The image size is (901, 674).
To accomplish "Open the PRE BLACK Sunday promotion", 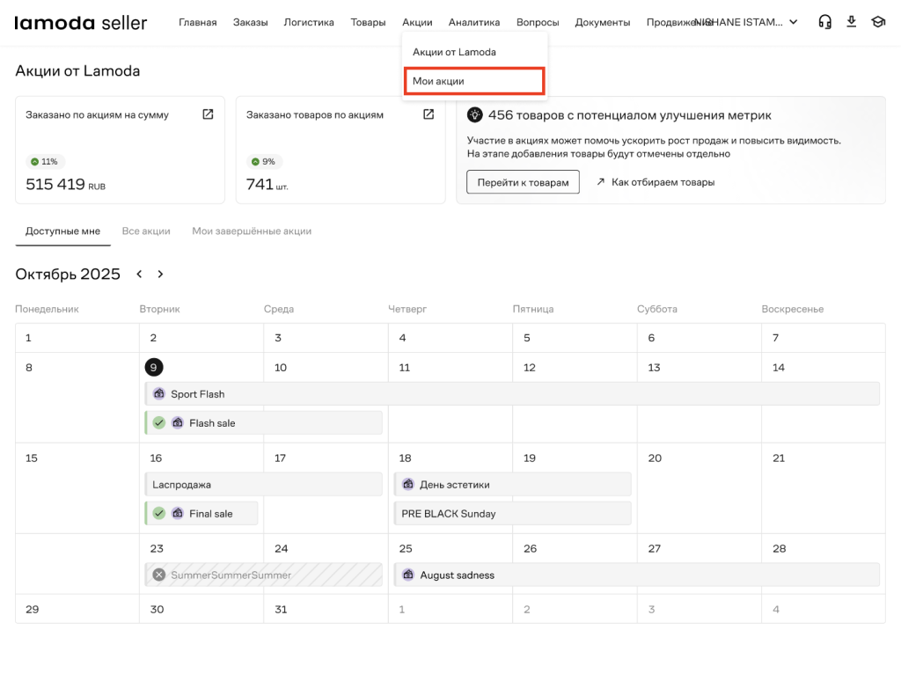I will (513, 513).
